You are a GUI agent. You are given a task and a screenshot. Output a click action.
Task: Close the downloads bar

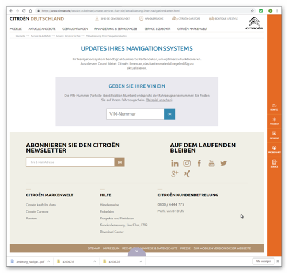pyautogui.click(x=278, y=261)
